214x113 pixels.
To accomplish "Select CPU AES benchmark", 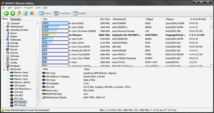I will coord(18,95).
